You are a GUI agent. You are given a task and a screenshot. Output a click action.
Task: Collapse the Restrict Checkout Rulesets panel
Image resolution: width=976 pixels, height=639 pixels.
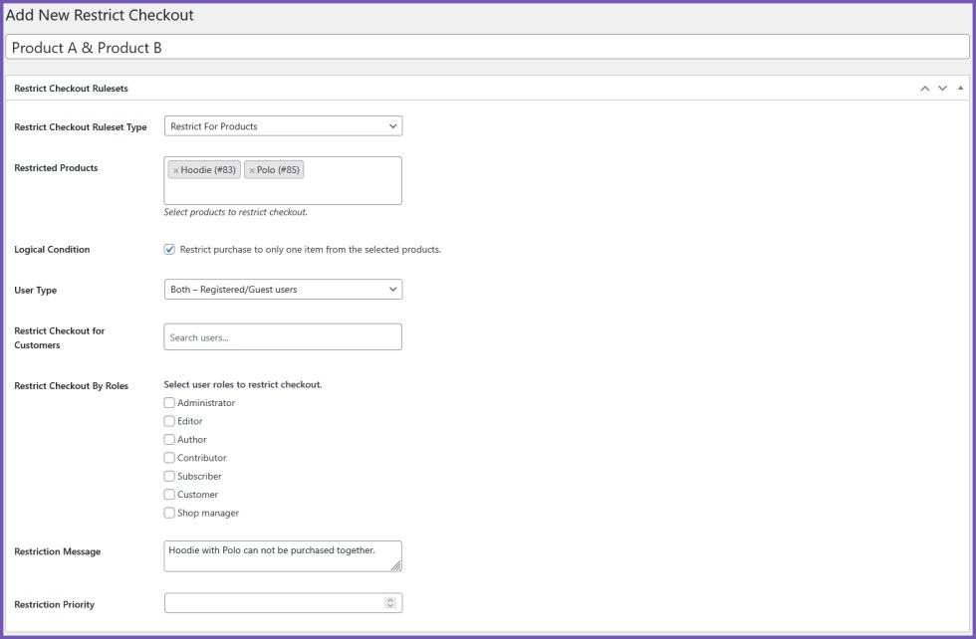pos(960,88)
